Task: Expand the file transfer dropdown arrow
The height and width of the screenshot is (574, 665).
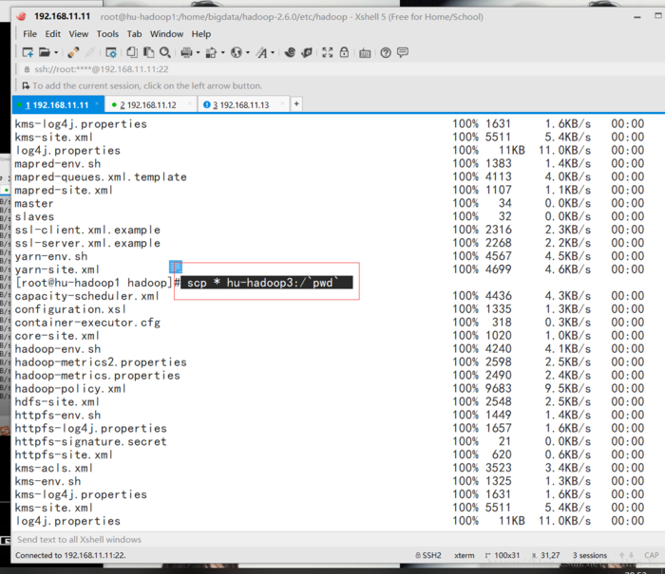Action: click(x=222, y=53)
